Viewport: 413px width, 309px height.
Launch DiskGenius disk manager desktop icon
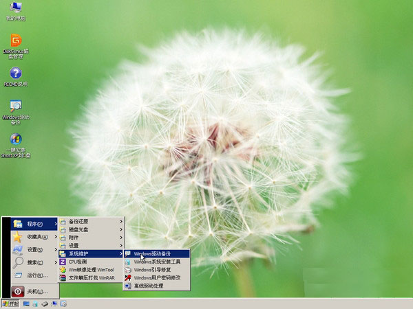click(x=15, y=42)
